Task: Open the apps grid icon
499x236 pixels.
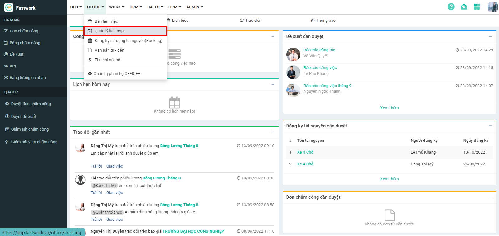Action: point(477,7)
